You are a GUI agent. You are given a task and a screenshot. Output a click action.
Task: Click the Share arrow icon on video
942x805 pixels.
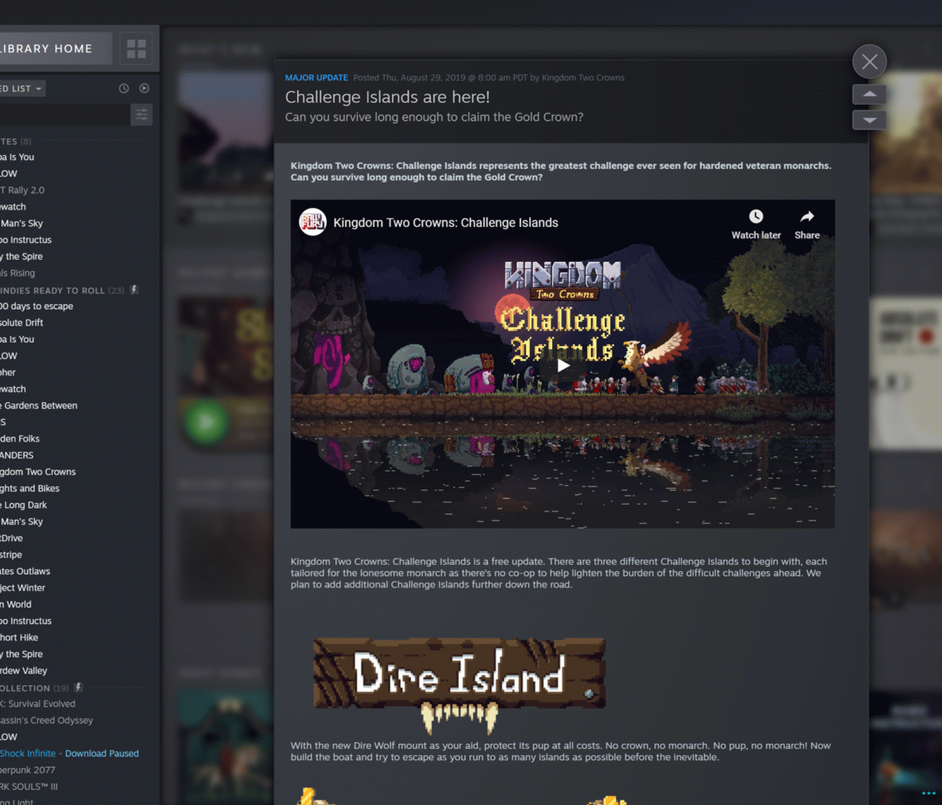pyautogui.click(x=807, y=217)
